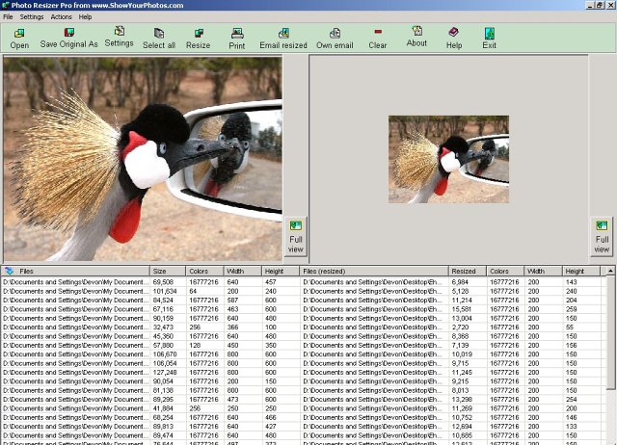Click the large original crane photo preview
Screen dimensions: 617x445
tap(143, 159)
